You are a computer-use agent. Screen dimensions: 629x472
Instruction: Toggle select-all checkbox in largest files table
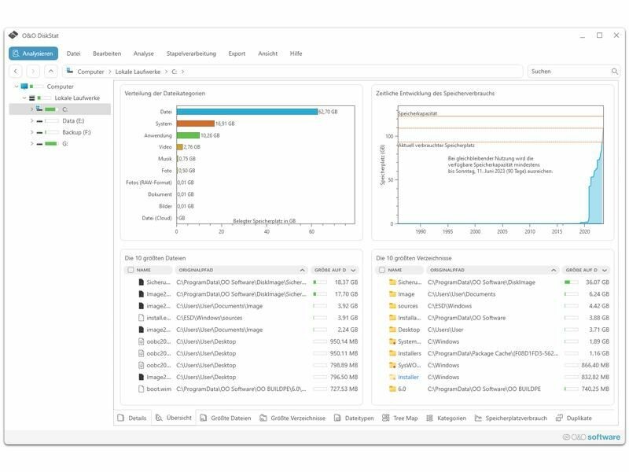pyautogui.click(x=131, y=270)
